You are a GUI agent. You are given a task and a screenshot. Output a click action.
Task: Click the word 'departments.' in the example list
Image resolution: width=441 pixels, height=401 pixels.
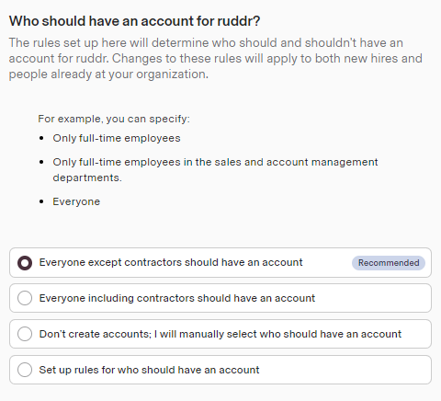(x=87, y=178)
